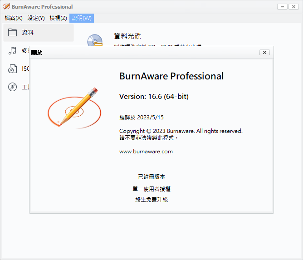303x260 pixels.
Task: Minimize the BurnAware Professional window
Action: tap(282, 6)
